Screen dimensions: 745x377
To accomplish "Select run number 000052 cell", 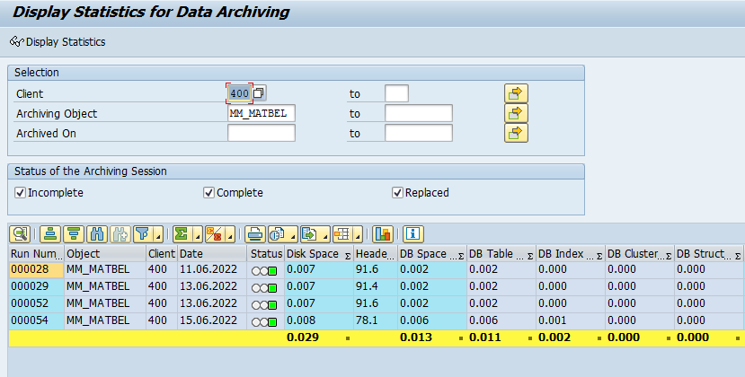I will click(36, 303).
